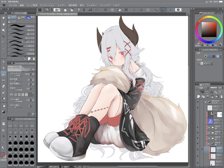Image resolution: width=224 pixels, height=168 pixels.
Task: Open the アニメーション menu
Action: pyautogui.click(x=47, y=5)
